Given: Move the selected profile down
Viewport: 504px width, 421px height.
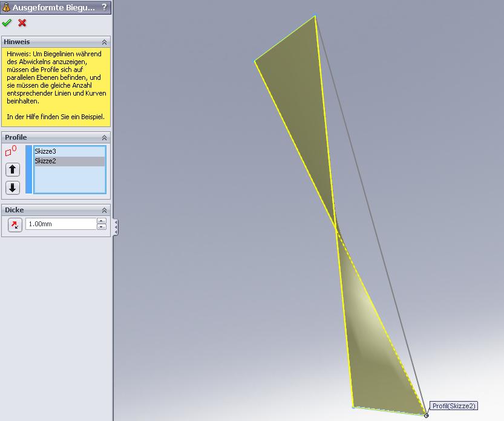Looking at the screenshot, I should 13,188.
